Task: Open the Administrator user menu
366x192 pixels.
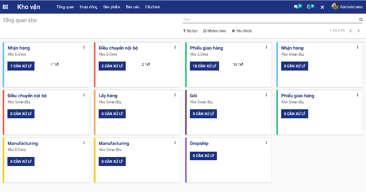Action: [x=347, y=7]
